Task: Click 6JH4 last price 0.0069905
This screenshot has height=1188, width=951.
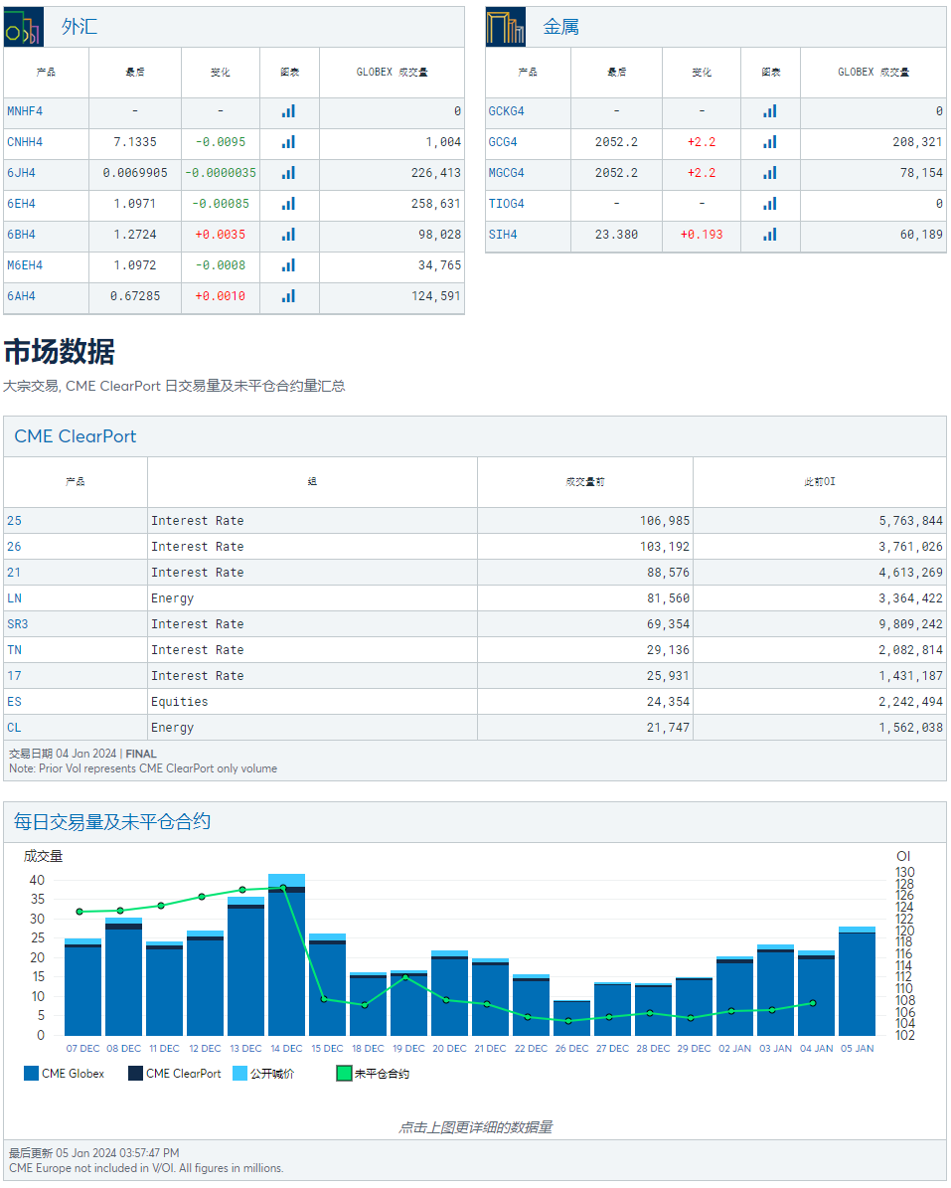Action: 135,174
